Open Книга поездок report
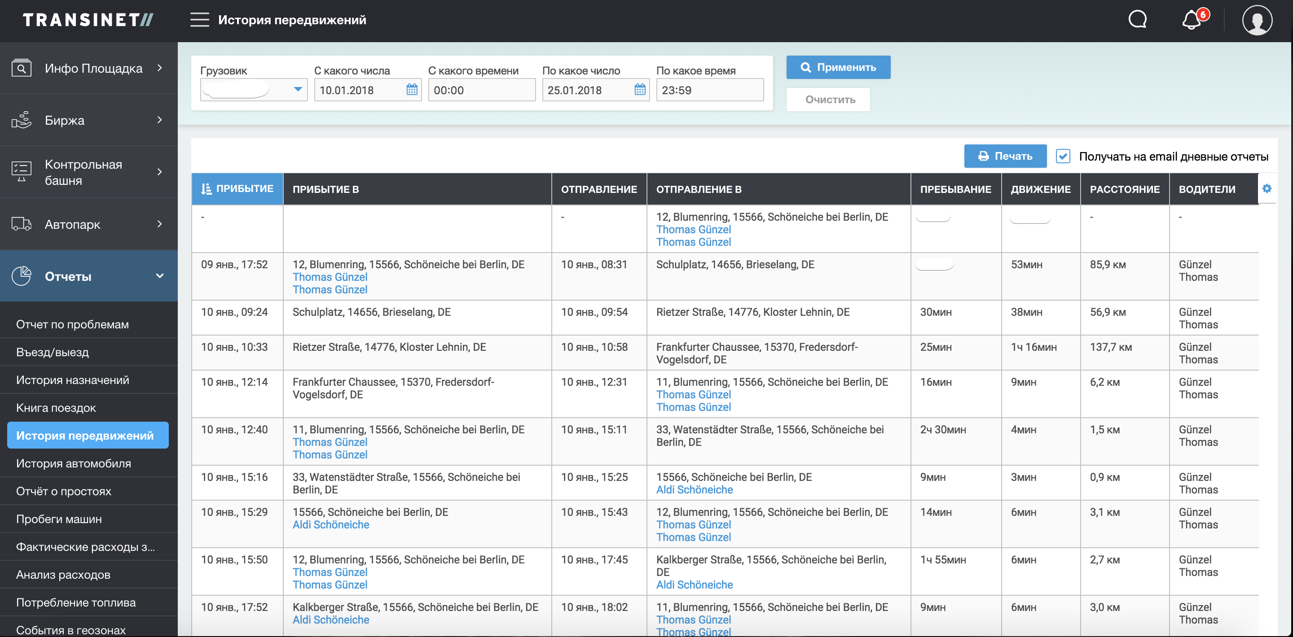Viewport: 1293px width, 637px height. pos(56,408)
